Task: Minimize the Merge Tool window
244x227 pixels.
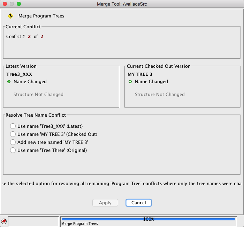Action: pyautogui.click(x=12, y=4)
